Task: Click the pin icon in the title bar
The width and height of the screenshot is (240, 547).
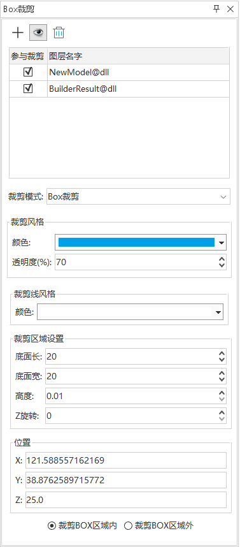Action: point(216,9)
